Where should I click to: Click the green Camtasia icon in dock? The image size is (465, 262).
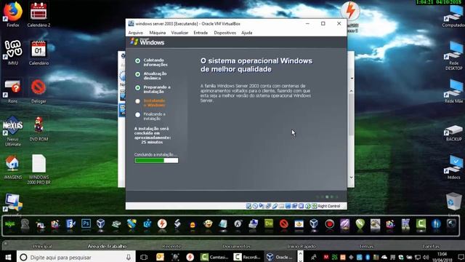click(421, 223)
